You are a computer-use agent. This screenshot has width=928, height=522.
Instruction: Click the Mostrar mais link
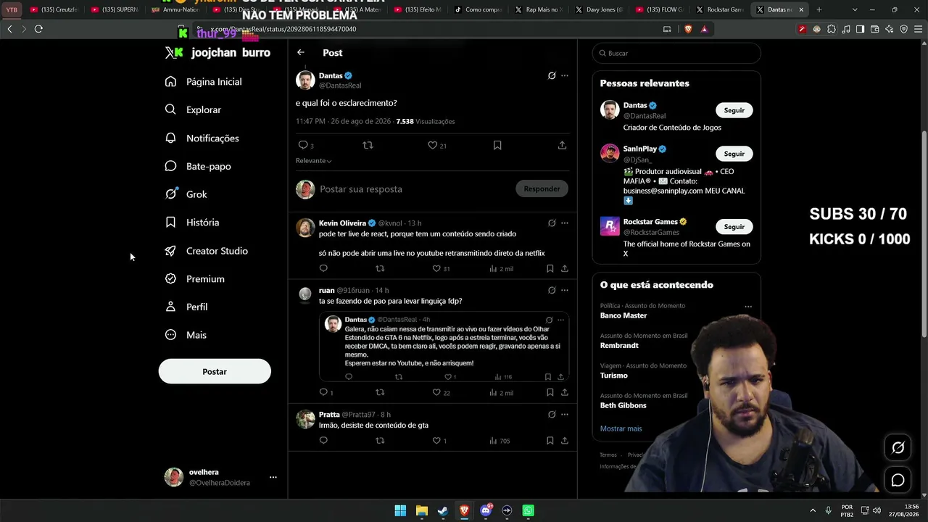[x=621, y=428]
